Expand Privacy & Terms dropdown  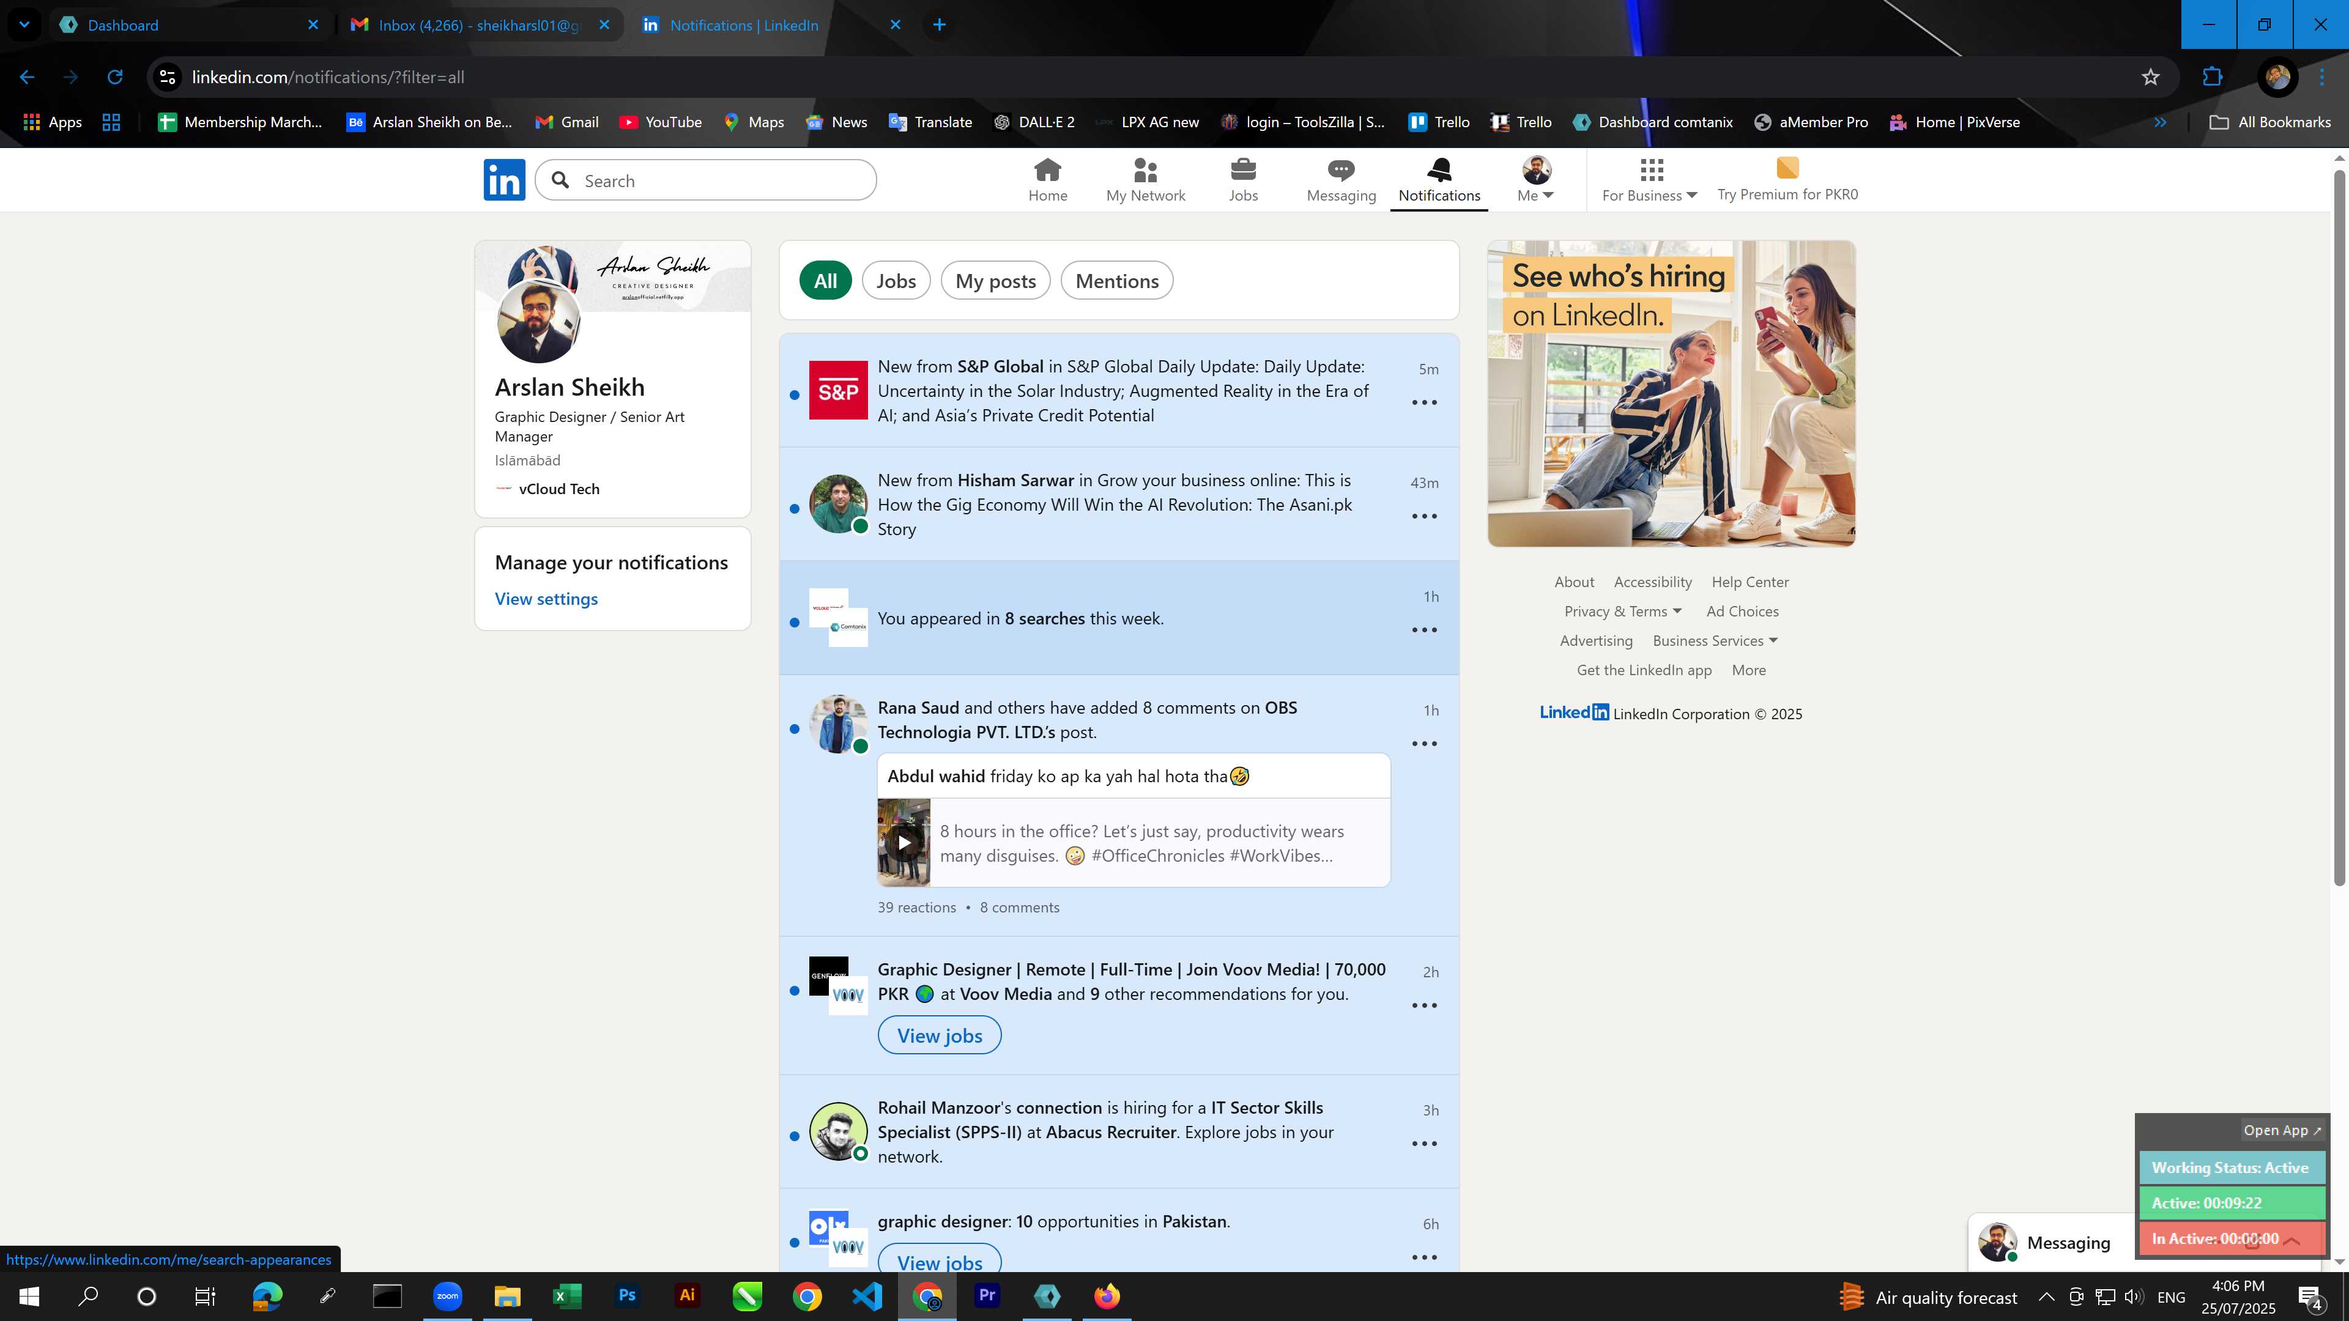1622,612
